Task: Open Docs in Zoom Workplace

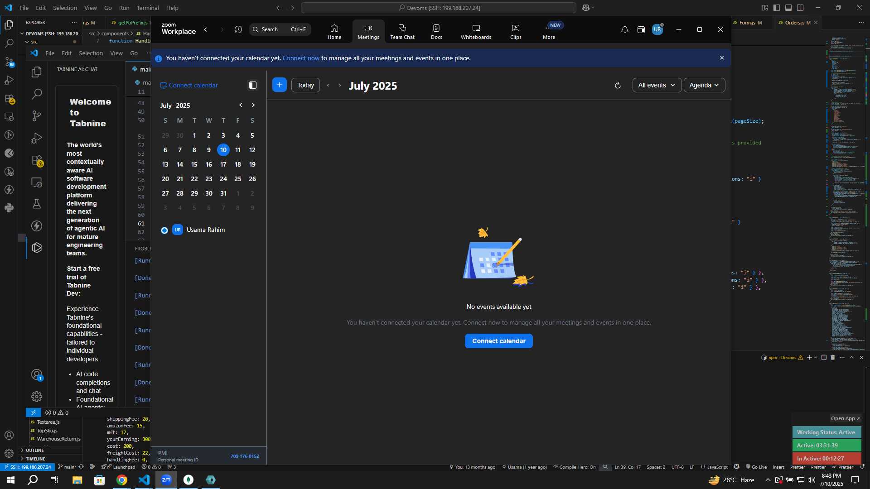Action: (x=436, y=32)
